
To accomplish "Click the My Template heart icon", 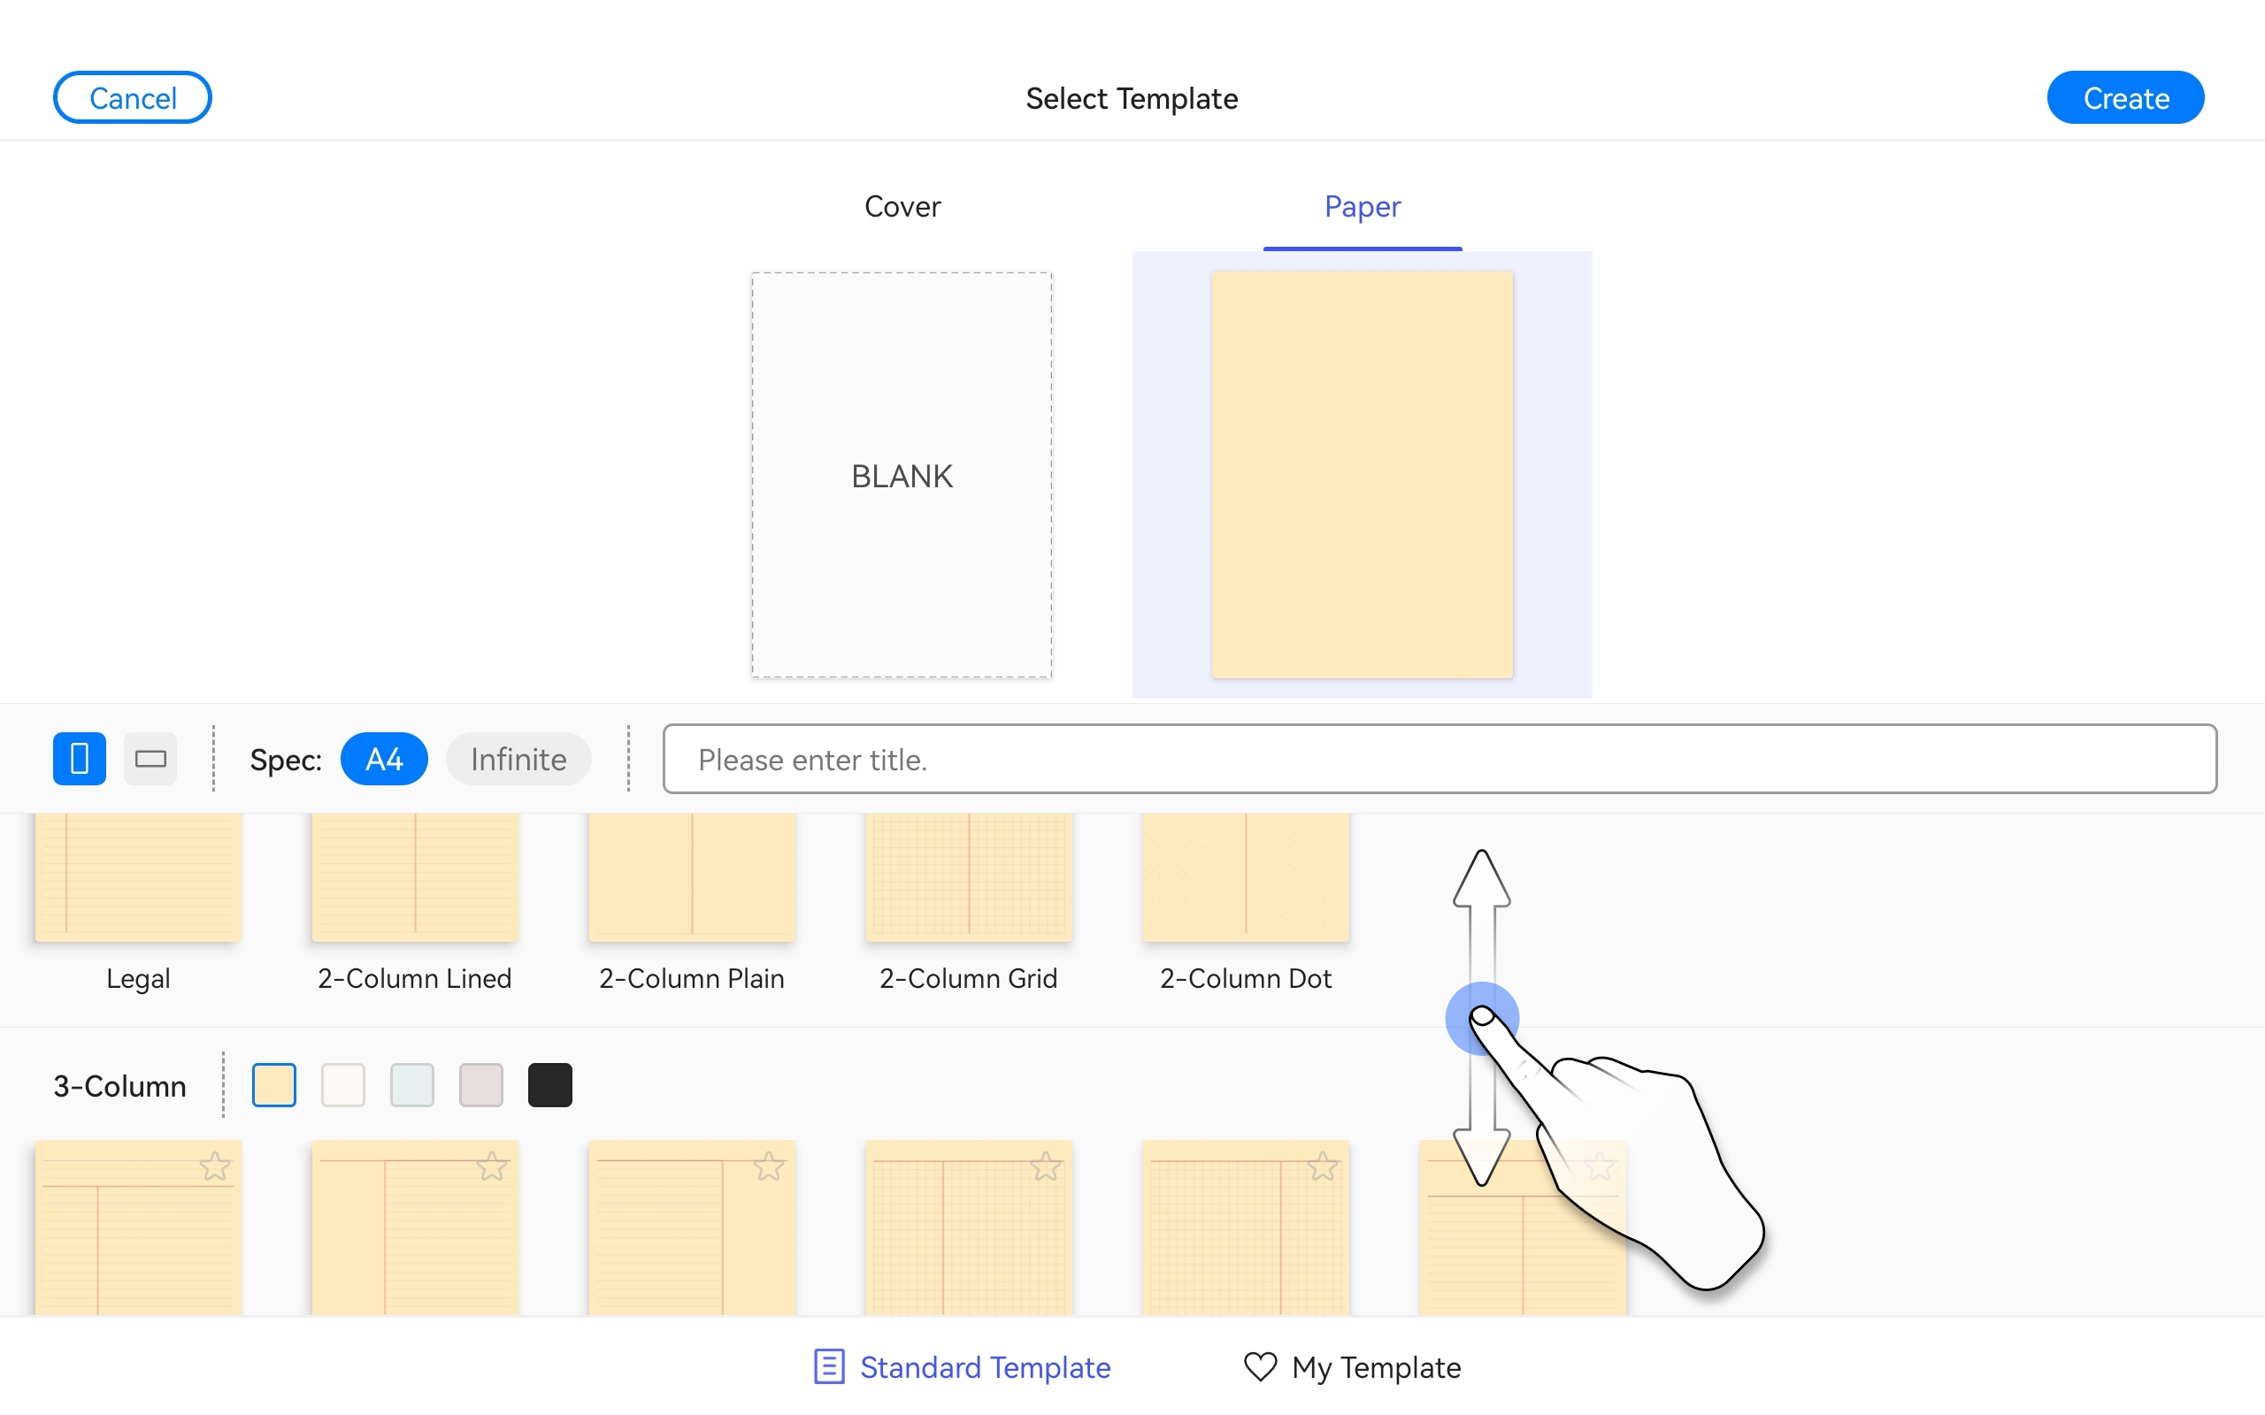I will click(1260, 1366).
